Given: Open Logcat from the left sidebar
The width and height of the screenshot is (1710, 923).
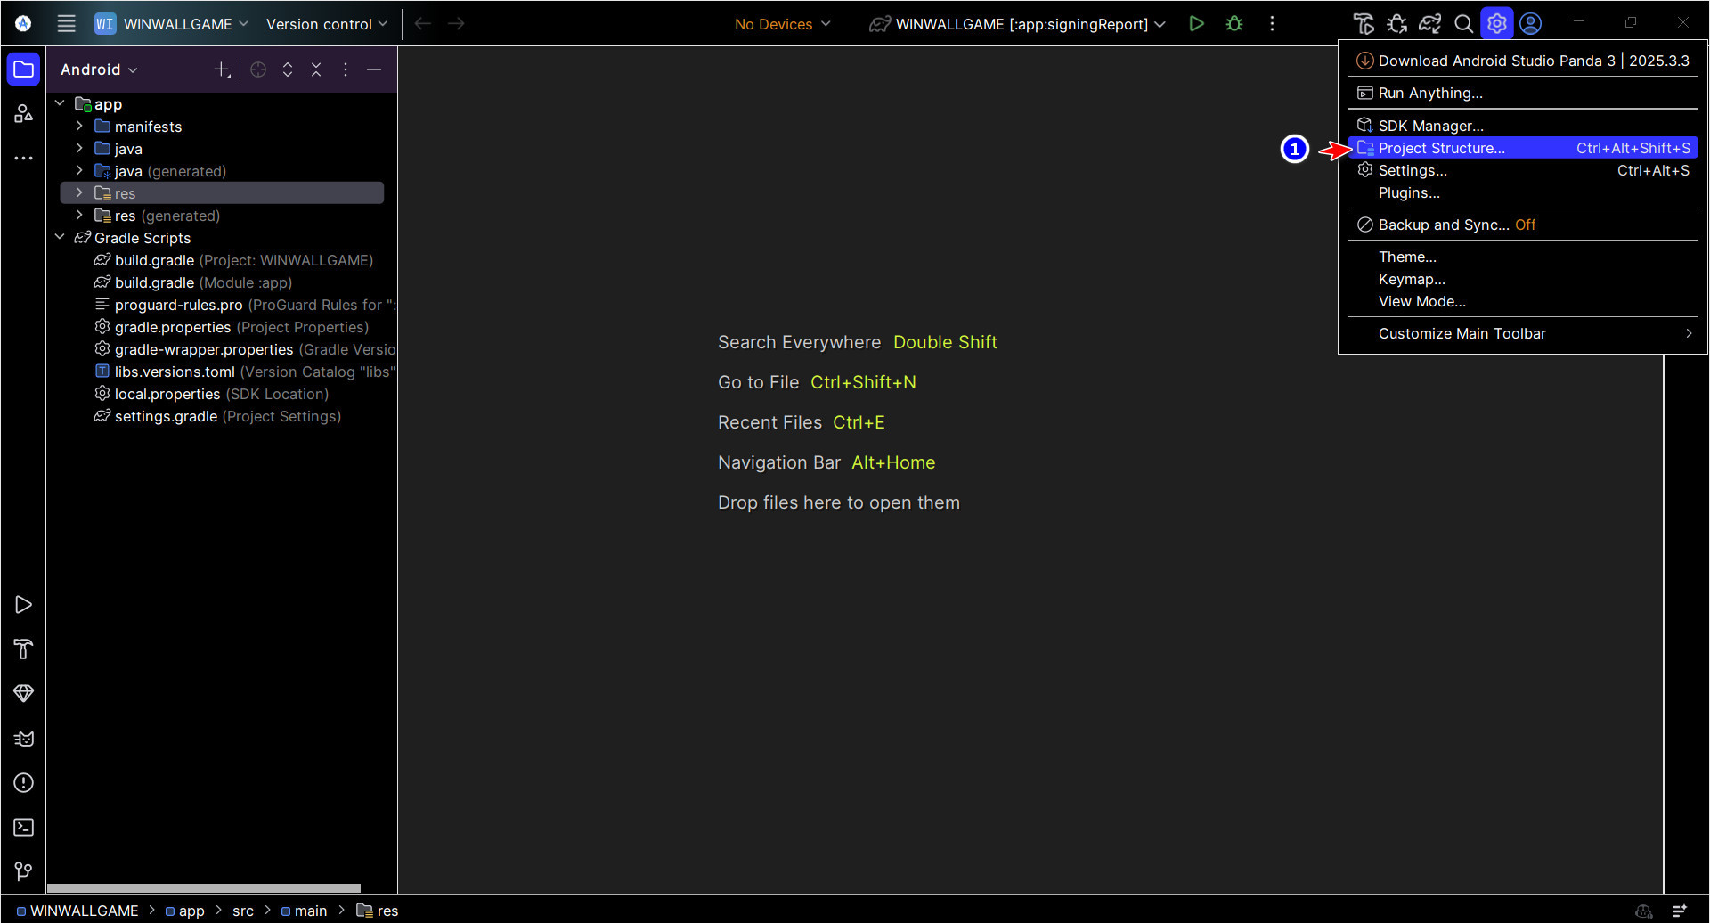Looking at the screenshot, I should click(23, 738).
